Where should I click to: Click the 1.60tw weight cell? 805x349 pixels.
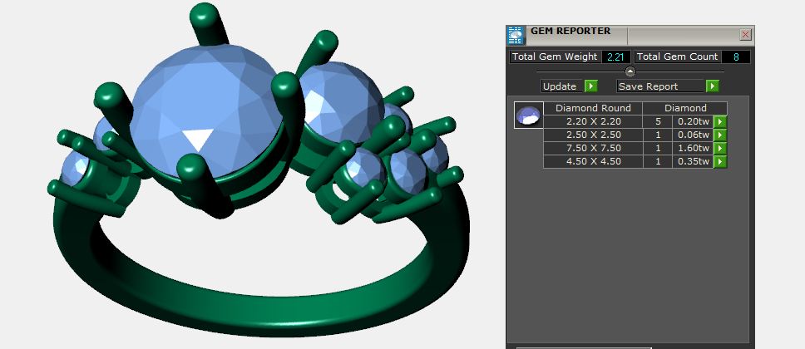pyautogui.click(x=693, y=148)
